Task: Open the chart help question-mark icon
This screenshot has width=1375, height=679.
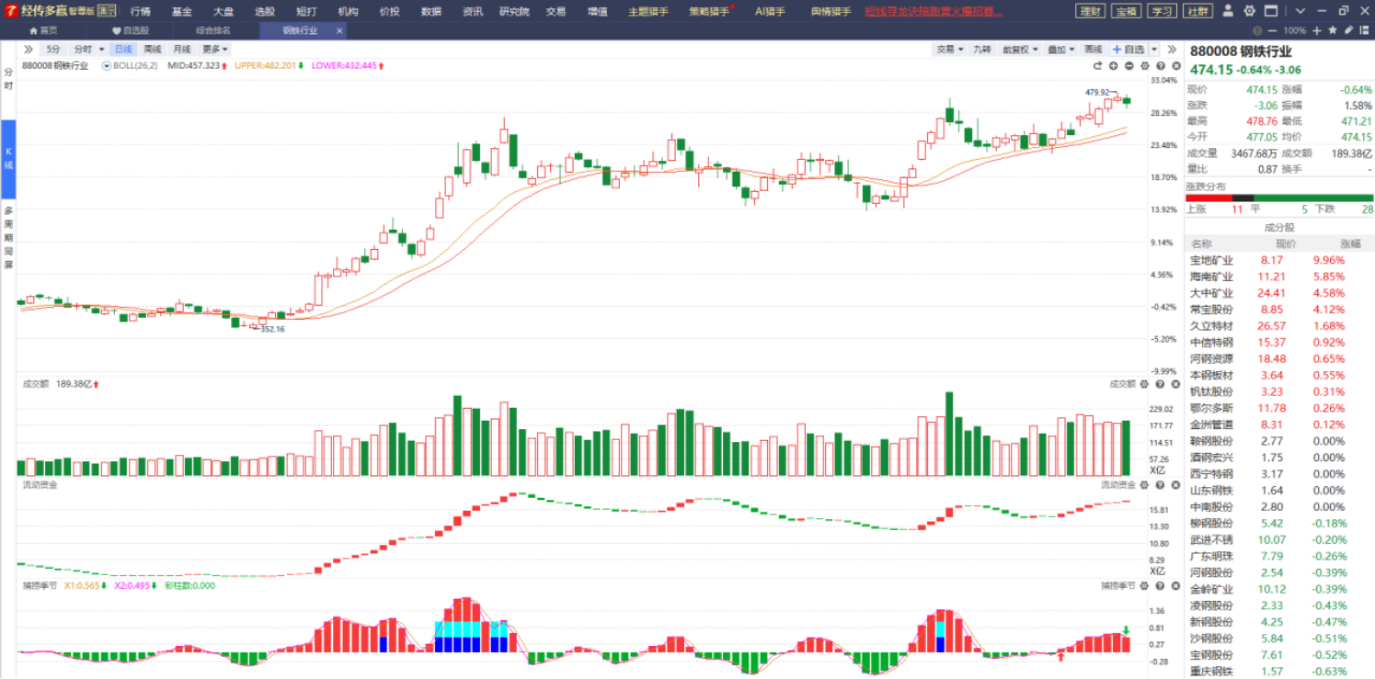Action: tap(1160, 66)
